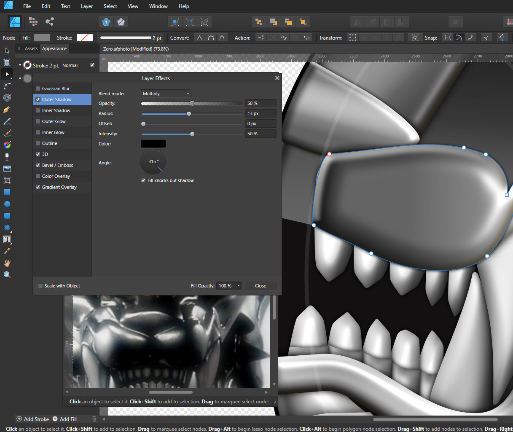Viewport: 513px width, 432px height.
Task: Open the Layer menu
Action: [x=86, y=6]
